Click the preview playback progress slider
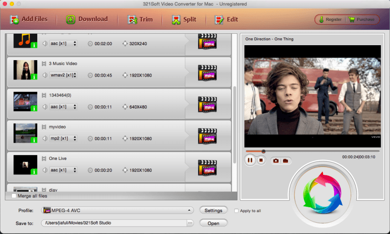The image size is (390, 234). [x=312, y=151]
